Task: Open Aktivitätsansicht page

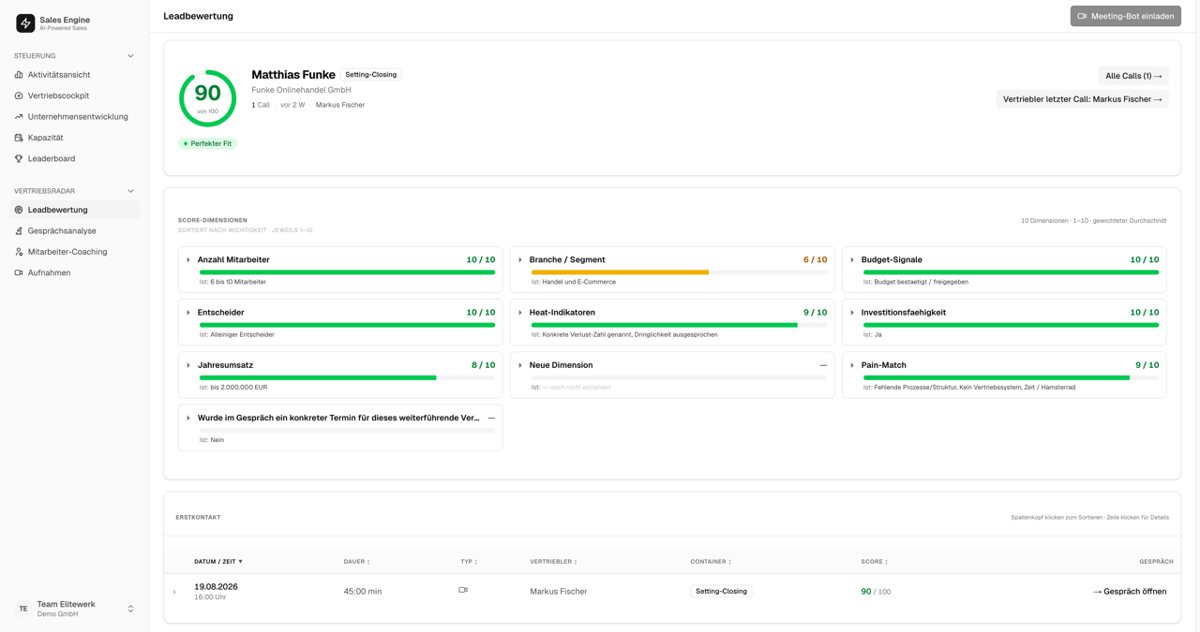Action: (75, 75)
